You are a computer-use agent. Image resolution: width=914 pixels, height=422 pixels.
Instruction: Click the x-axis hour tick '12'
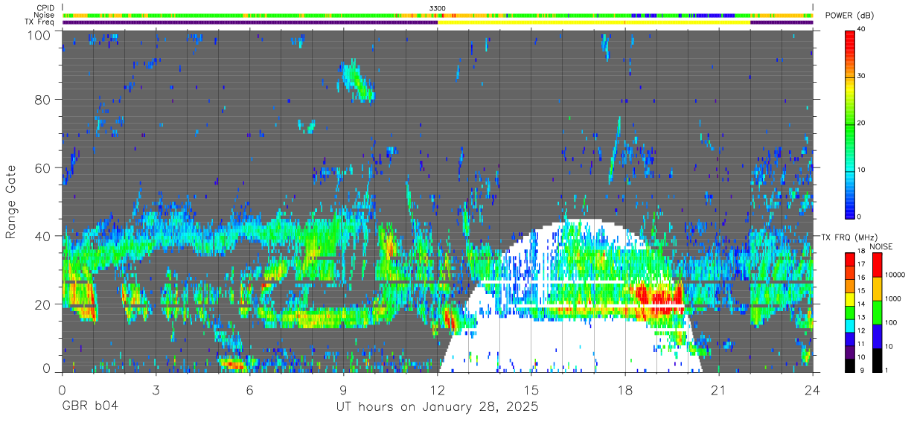438,389
